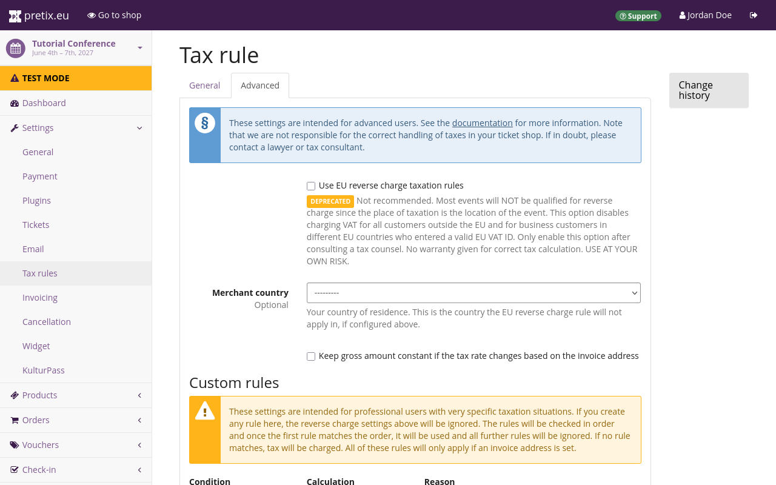Screen dimensions: 776x485
Task: Open the Change history panel
Action: click(709, 90)
